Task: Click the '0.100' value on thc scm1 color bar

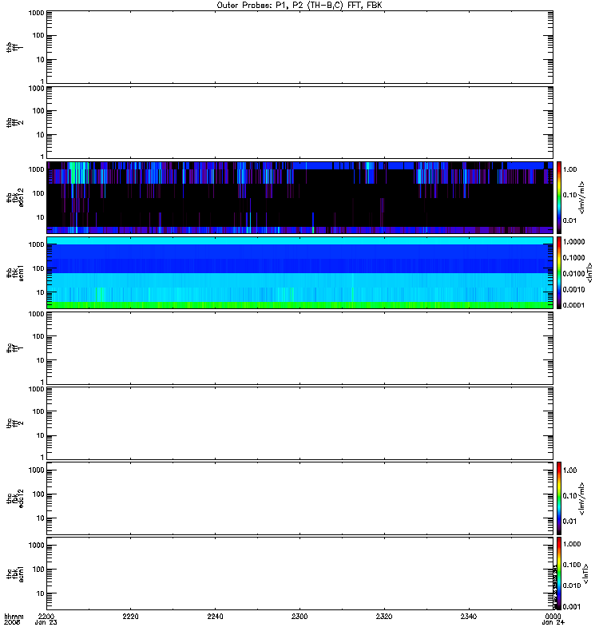Action: click(572, 565)
